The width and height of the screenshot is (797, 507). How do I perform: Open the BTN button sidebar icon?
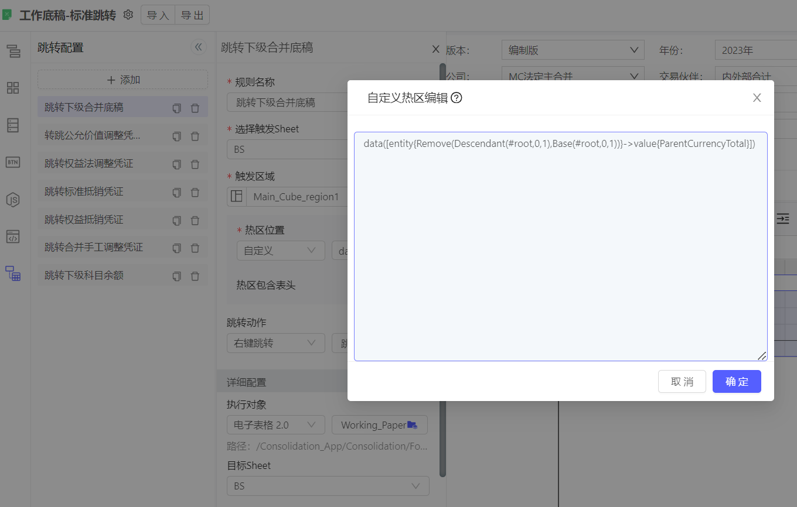[x=13, y=162]
